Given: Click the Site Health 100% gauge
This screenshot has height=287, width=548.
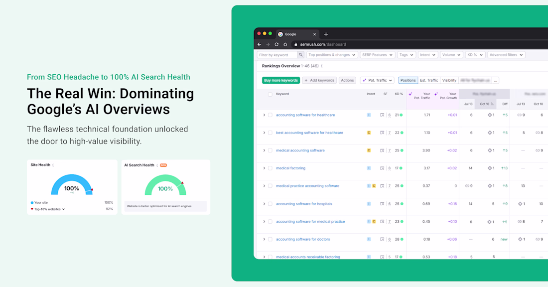Looking at the screenshot, I should [72, 185].
